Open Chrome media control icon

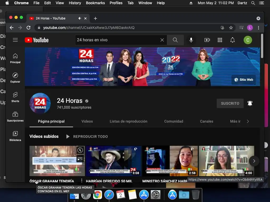coord(241,28)
